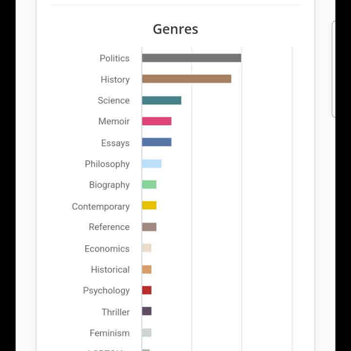Select the blue Essays bar
351x351 pixels.
click(156, 142)
